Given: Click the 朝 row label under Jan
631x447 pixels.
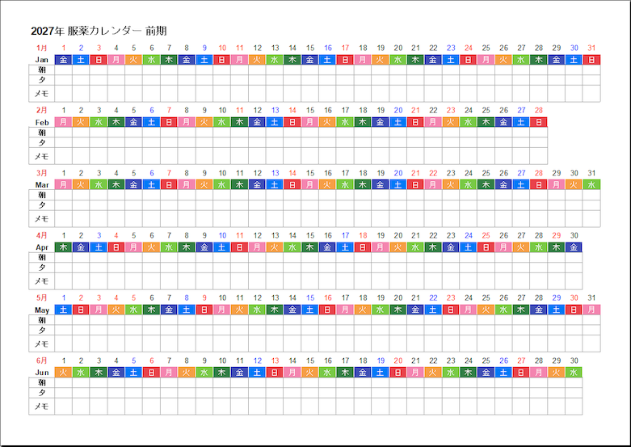Looking at the screenshot, I should [x=42, y=70].
